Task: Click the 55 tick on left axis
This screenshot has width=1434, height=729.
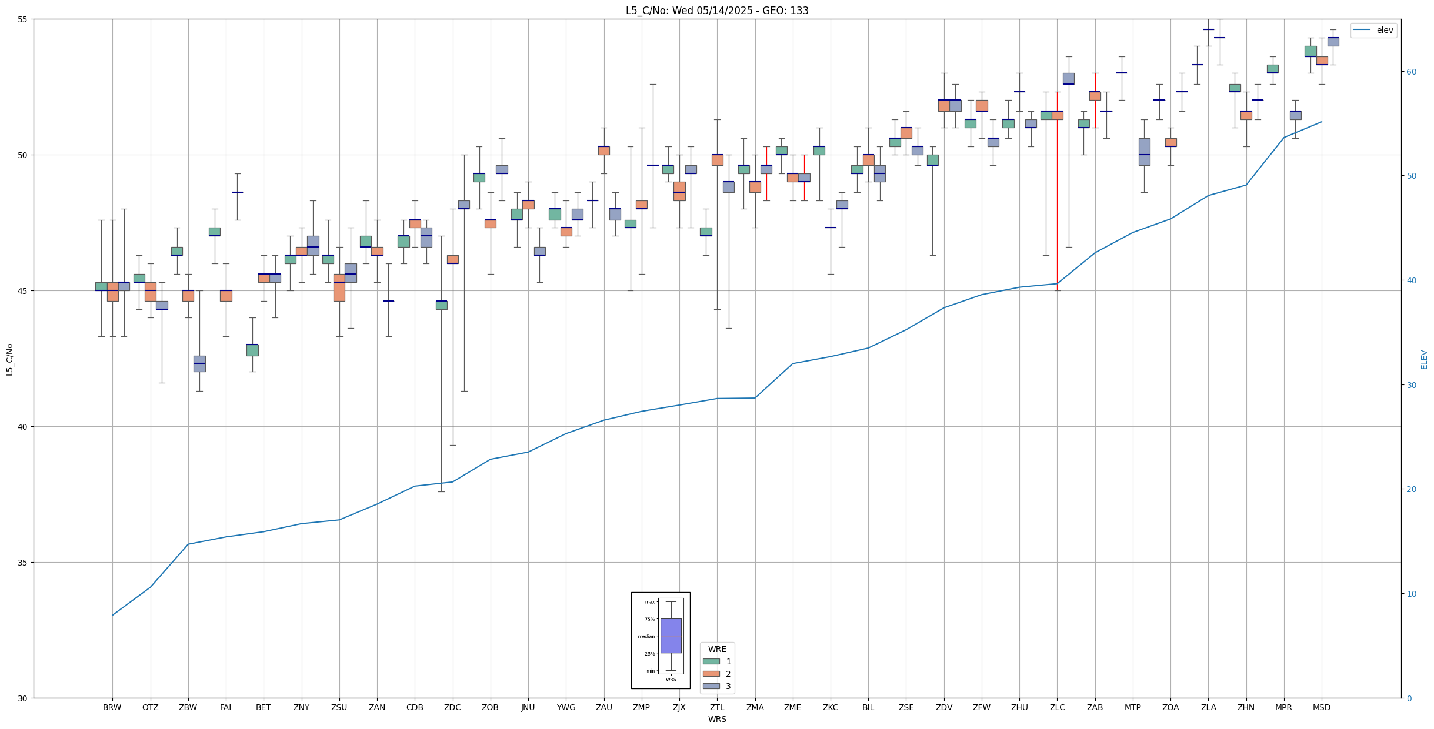Action: tap(24, 19)
